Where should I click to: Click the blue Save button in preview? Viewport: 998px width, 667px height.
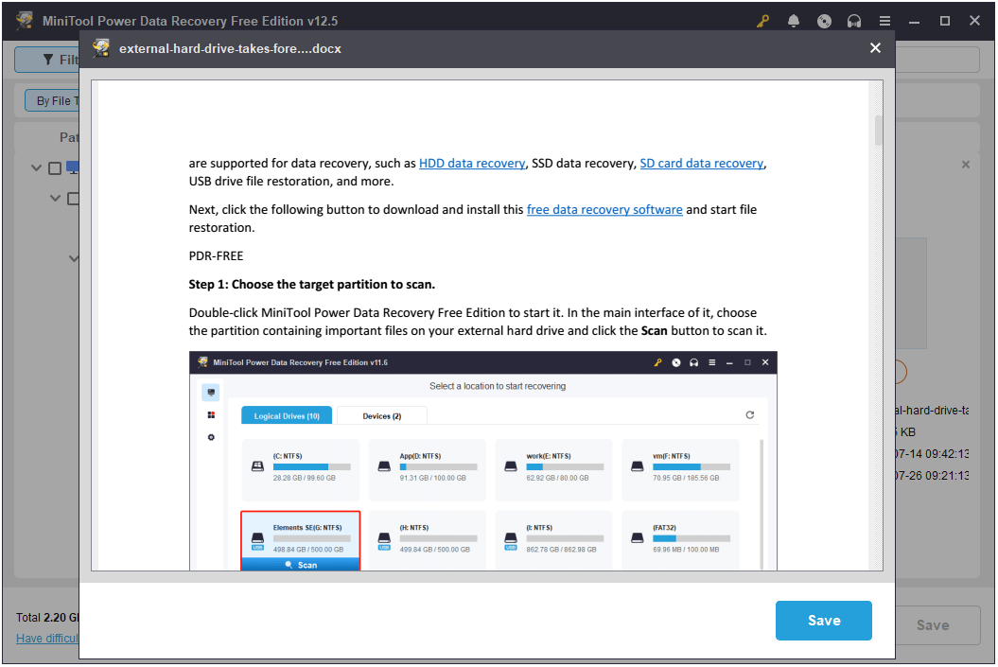pyautogui.click(x=823, y=621)
